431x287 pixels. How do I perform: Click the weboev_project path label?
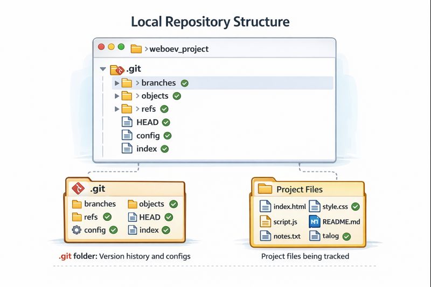tap(179, 49)
